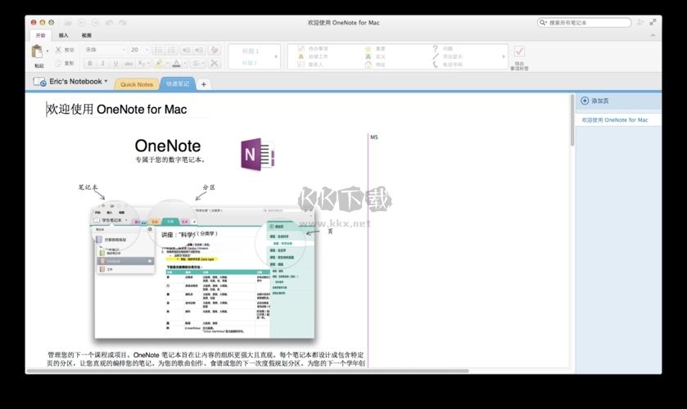
Task: Click the Back navigation arrow in title bar
Action: (82, 22)
